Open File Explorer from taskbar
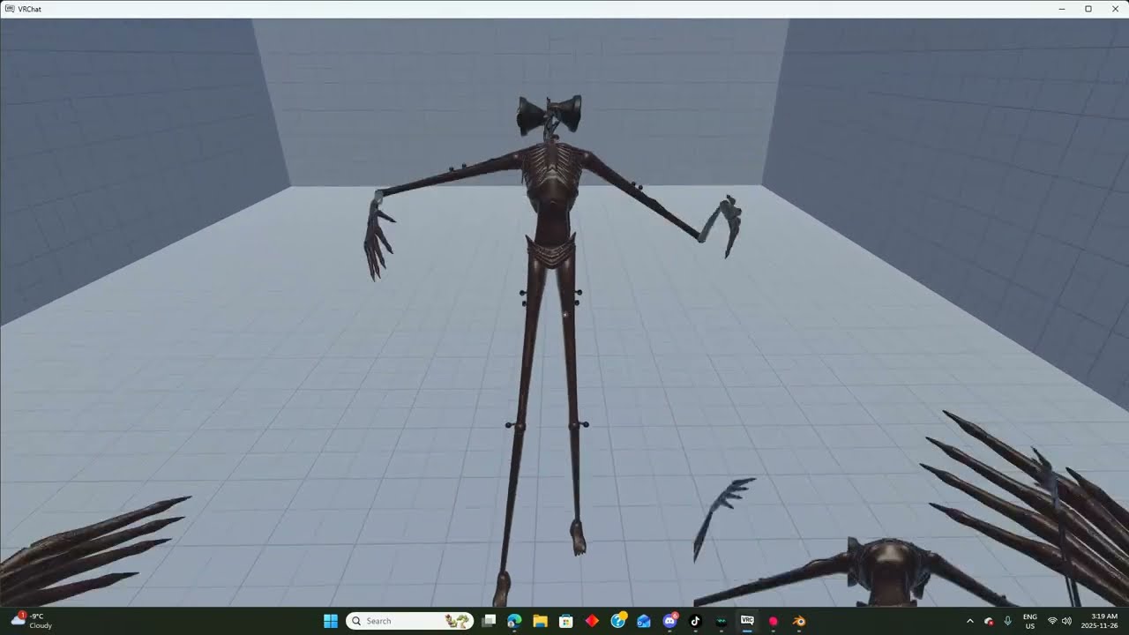This screenshot has height=635, width=1129. 540,621
